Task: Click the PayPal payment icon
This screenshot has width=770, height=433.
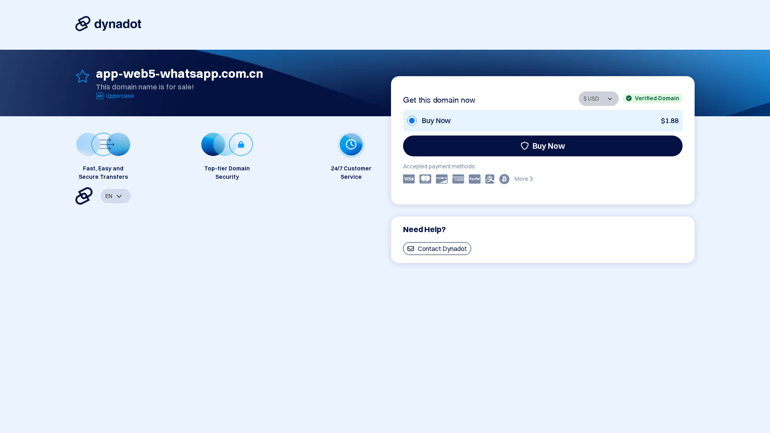Action: [474, 179]
